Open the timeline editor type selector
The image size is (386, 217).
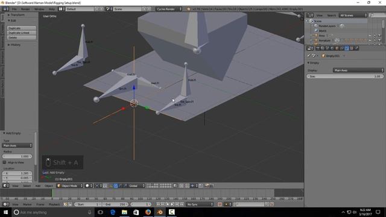coord(5,204)
